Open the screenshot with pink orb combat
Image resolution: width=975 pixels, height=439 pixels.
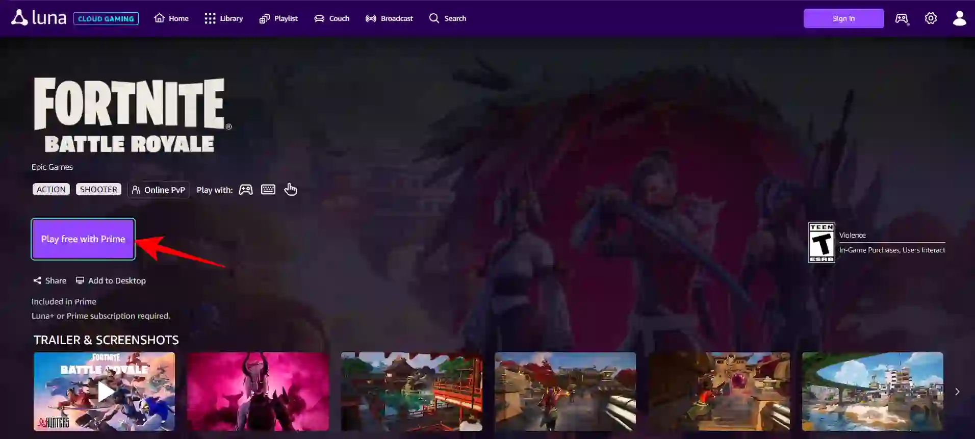719,392
